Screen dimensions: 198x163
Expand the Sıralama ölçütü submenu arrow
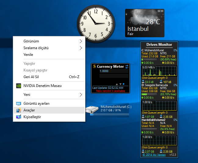(x=81, y=48)
